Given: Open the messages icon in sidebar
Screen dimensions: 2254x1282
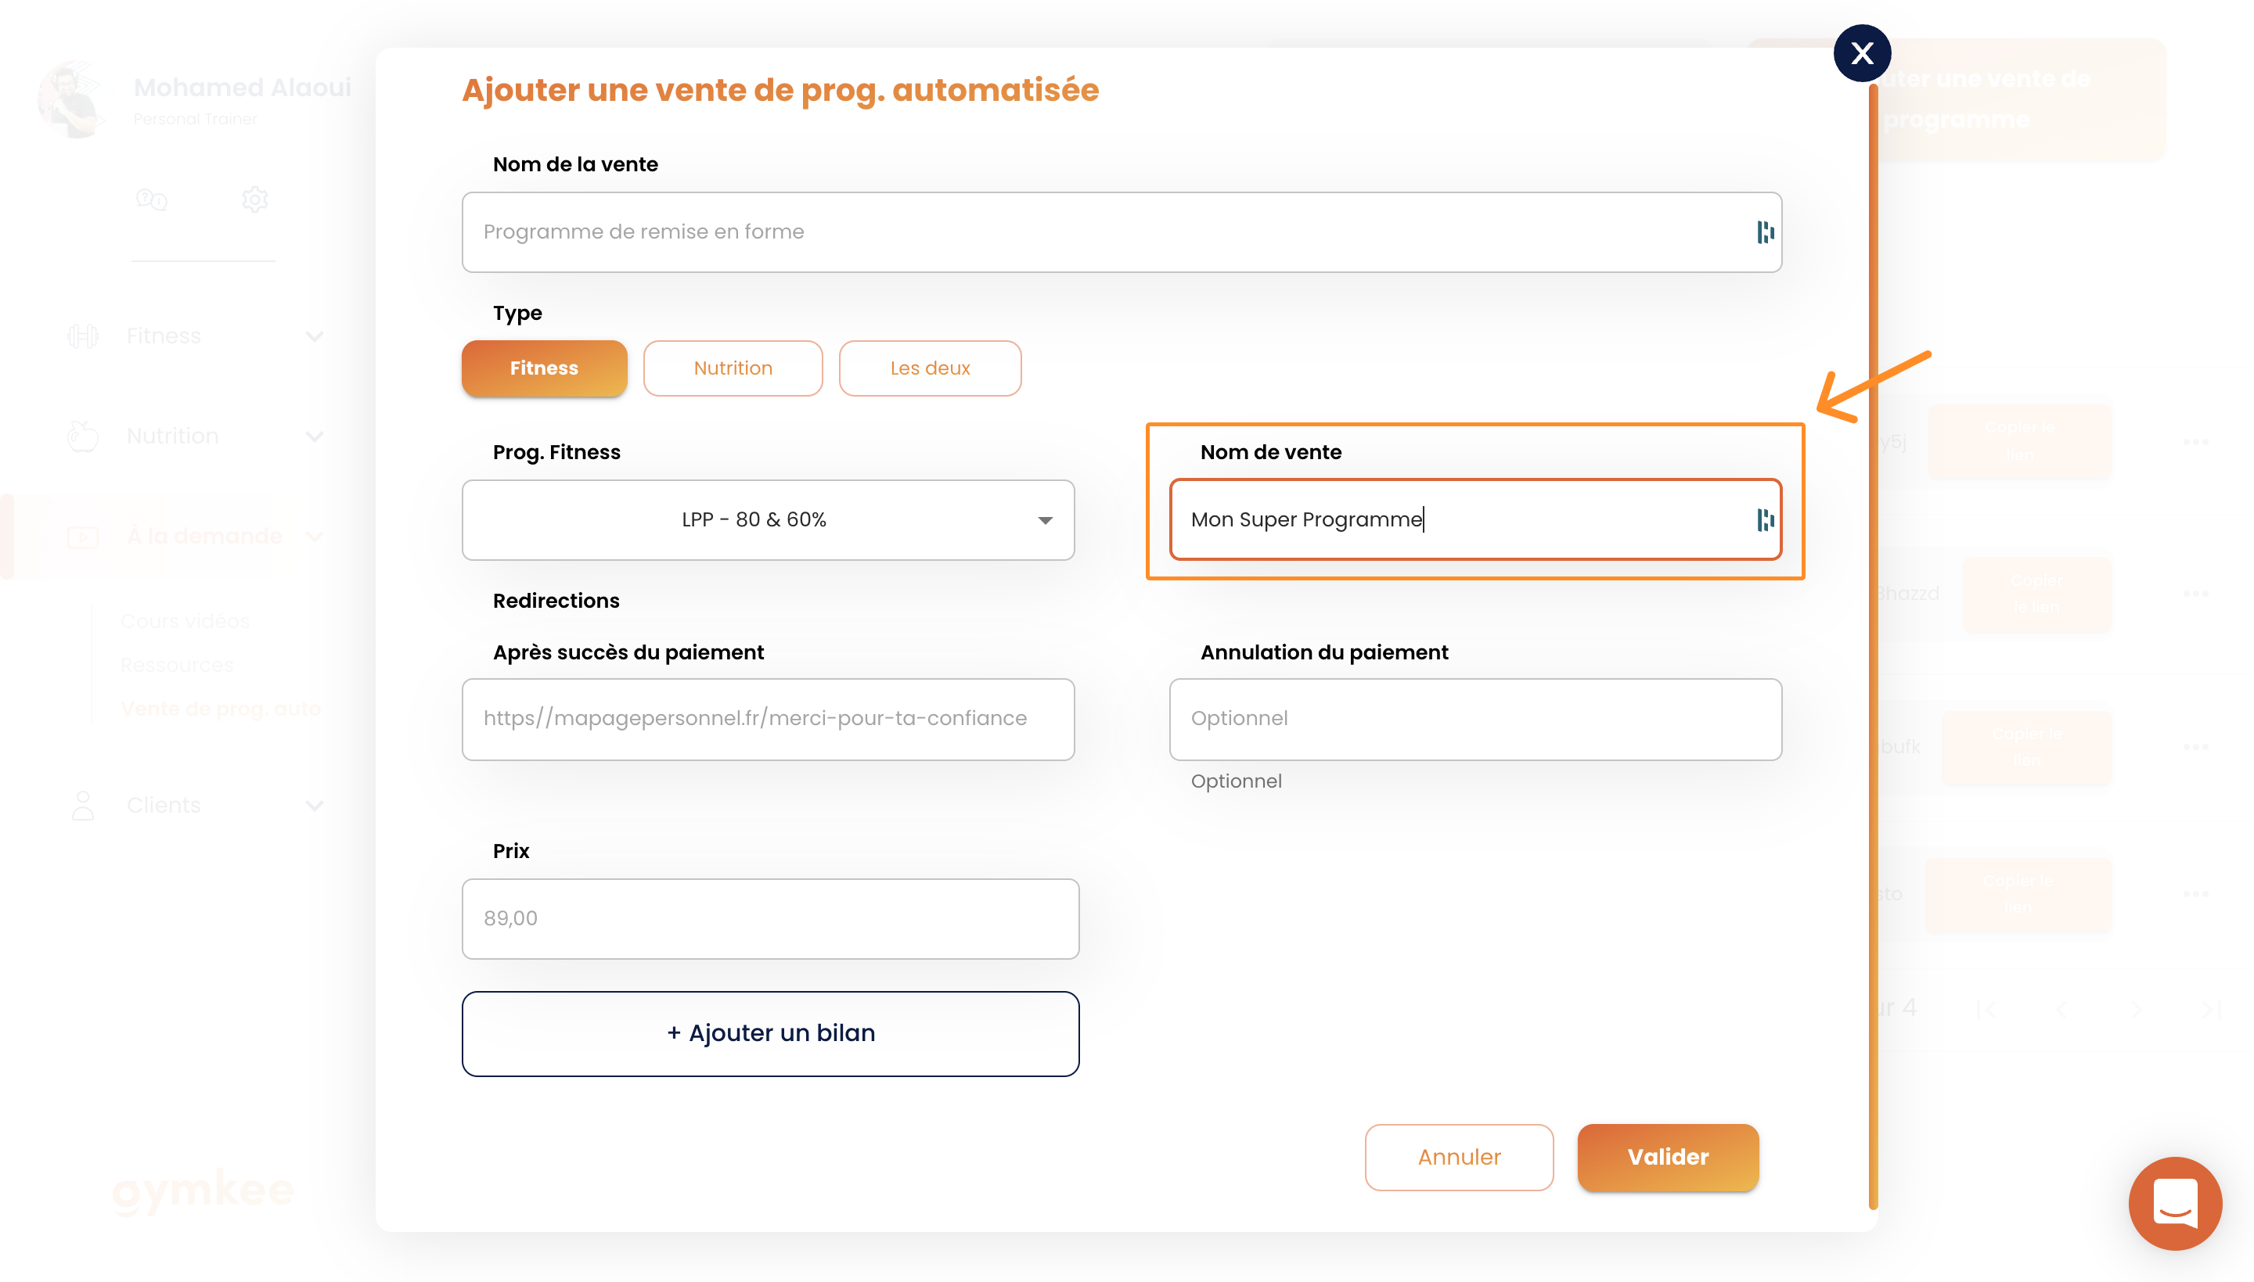Looking at the screenshot, I should [152, 200].
